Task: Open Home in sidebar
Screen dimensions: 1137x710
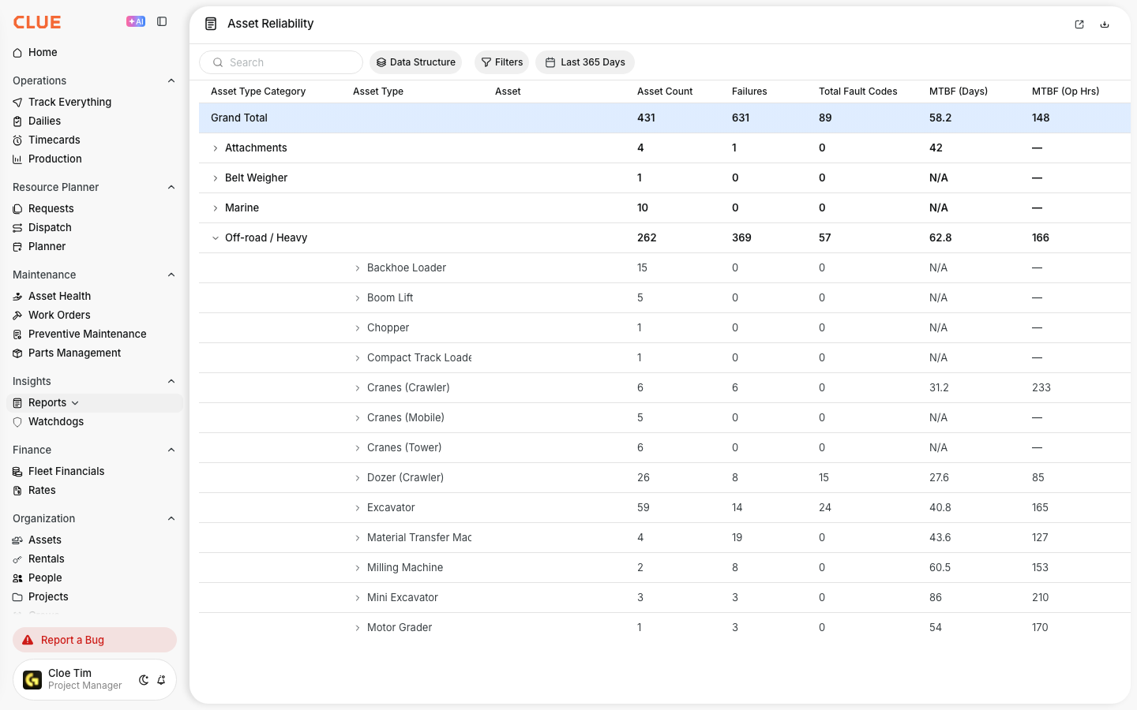Action: 43,53
